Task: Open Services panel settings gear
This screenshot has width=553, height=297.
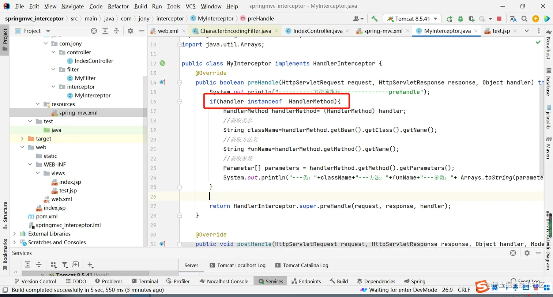Action: pos(527,253)
